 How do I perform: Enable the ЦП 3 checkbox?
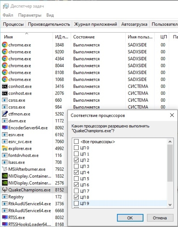pyautogui.click(x=76, y=166)
